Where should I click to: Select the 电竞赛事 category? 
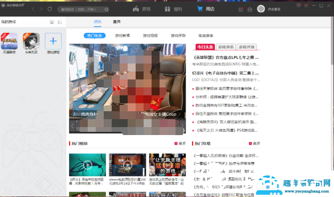point(206,35)
